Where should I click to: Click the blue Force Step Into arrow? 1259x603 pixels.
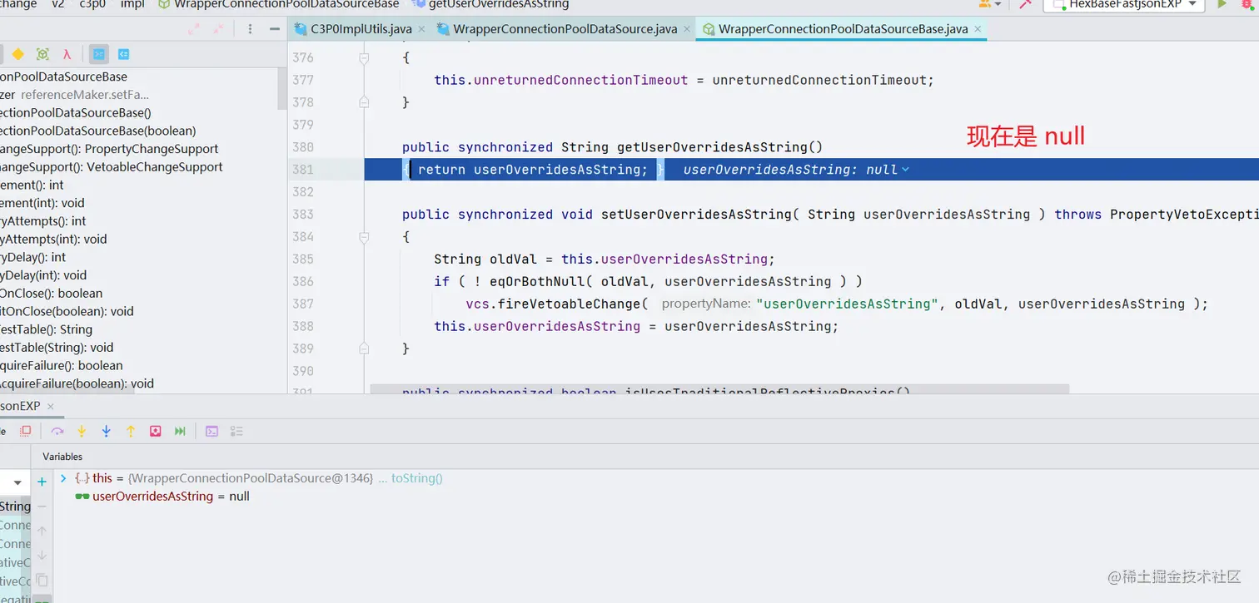click(106, 431)
